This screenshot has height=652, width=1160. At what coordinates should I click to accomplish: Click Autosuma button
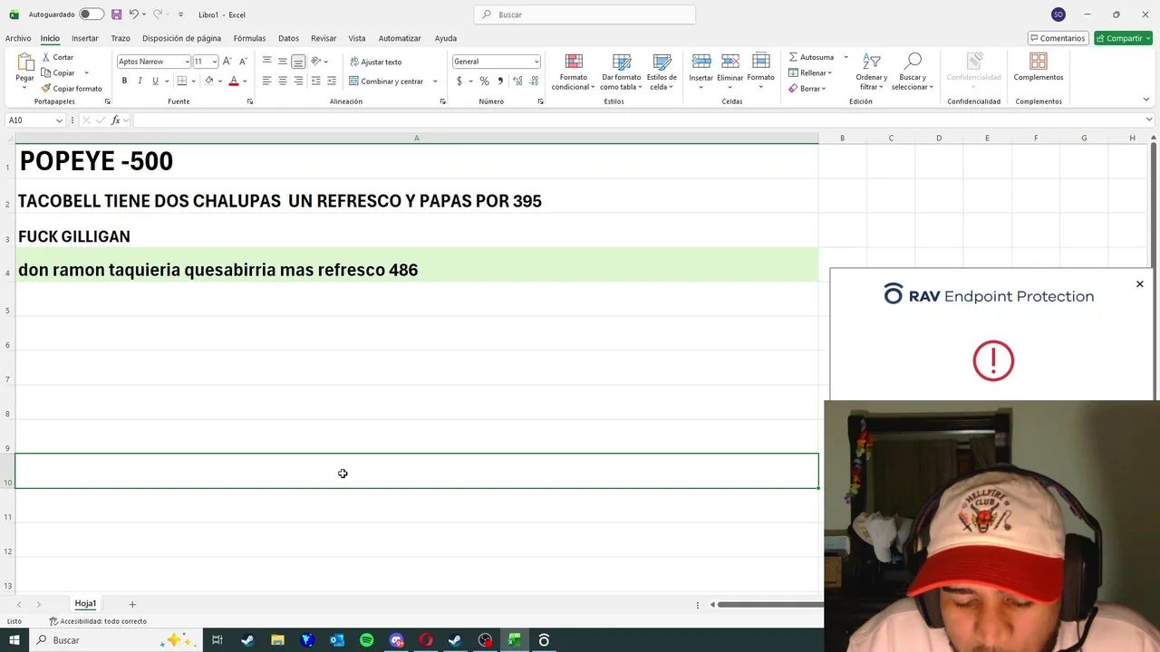click(x=812, y=57)
